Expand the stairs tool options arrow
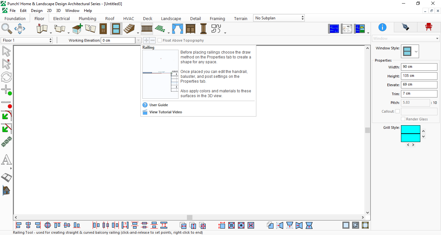The image size is (441, 235). tap(138, 32)
